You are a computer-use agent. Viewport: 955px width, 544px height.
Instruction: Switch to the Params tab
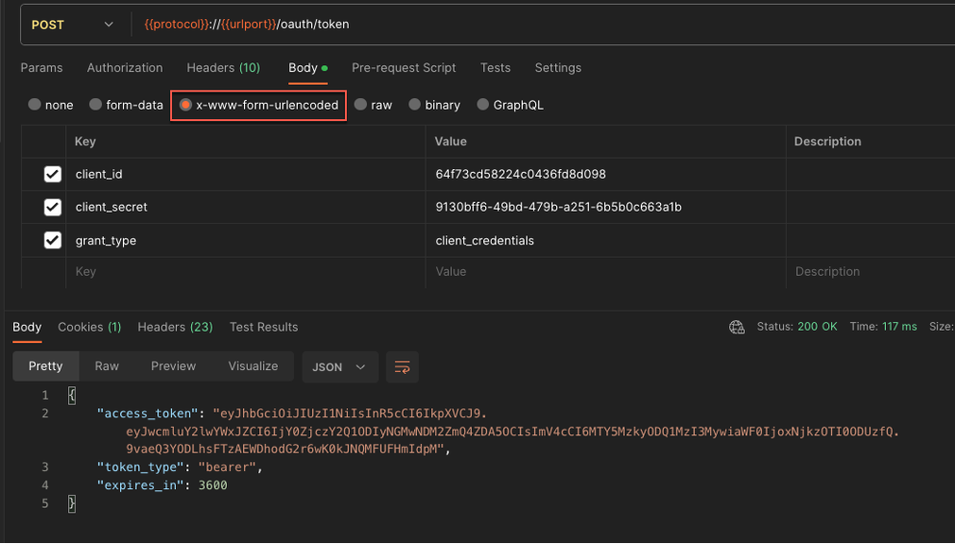(x=41, y=67)
